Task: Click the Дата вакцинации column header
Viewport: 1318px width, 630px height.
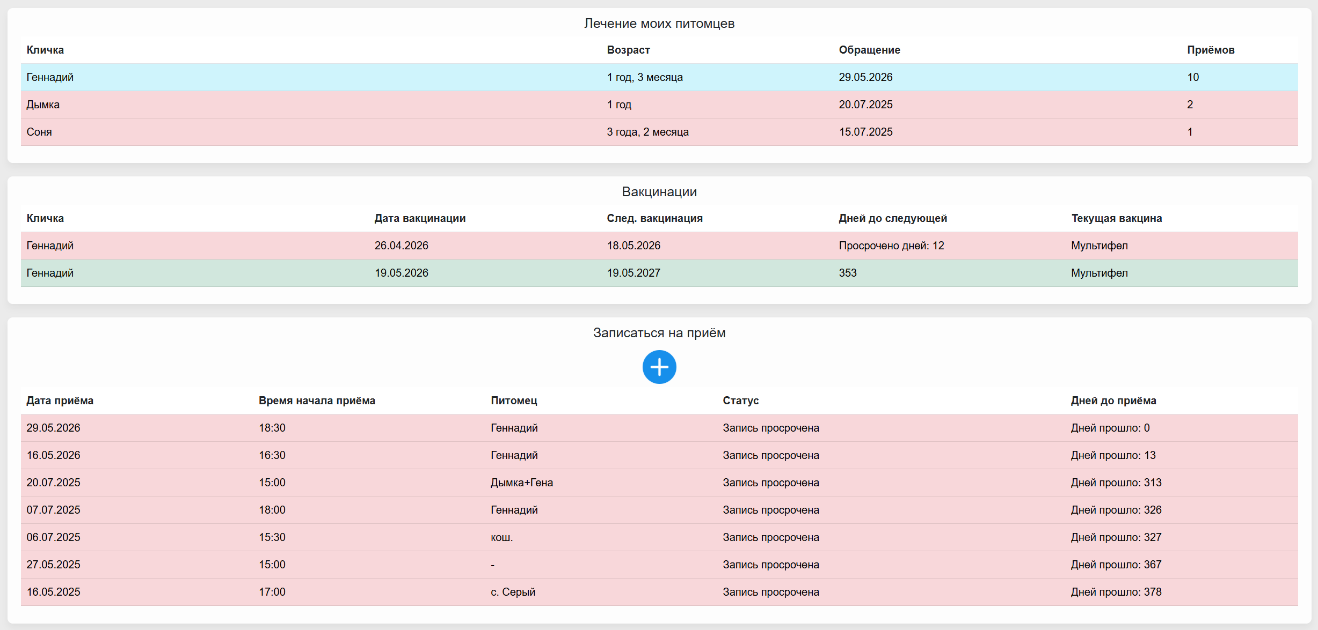Action: pos(420,218)
